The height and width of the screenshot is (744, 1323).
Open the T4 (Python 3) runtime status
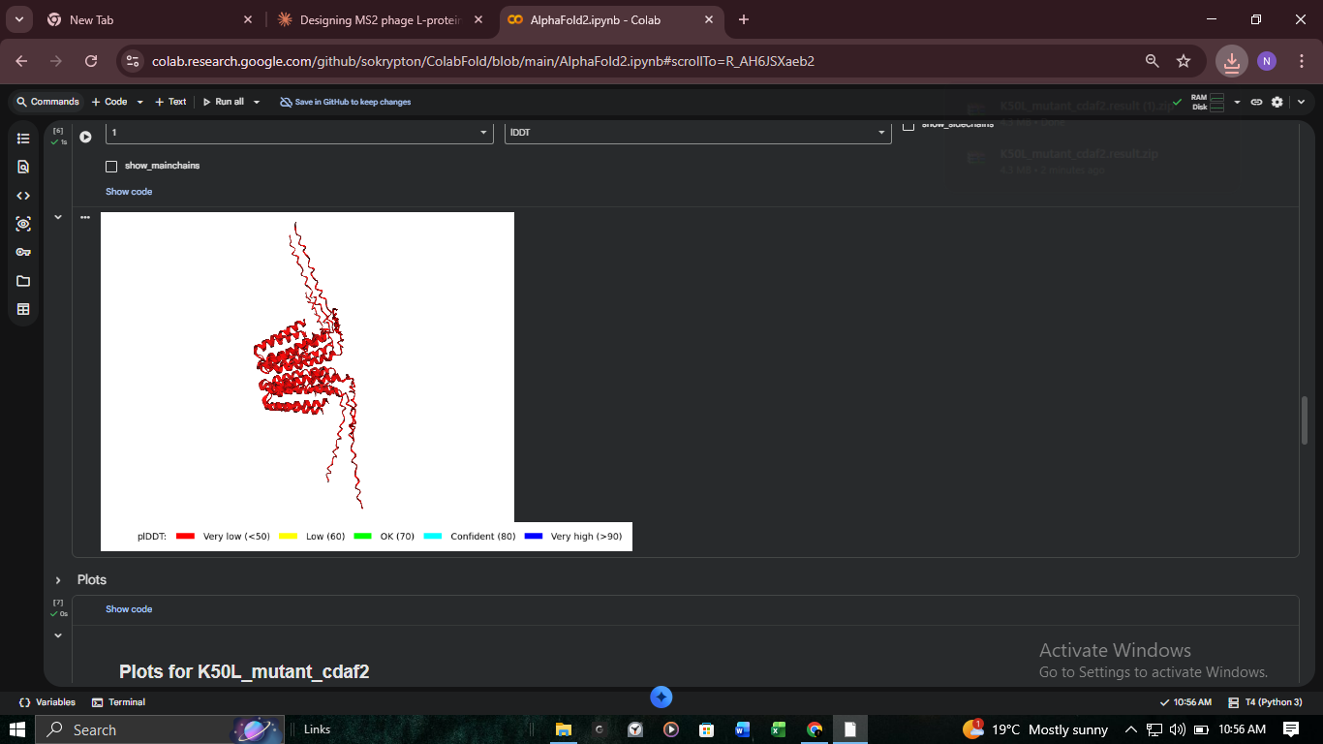[1265, 702]
